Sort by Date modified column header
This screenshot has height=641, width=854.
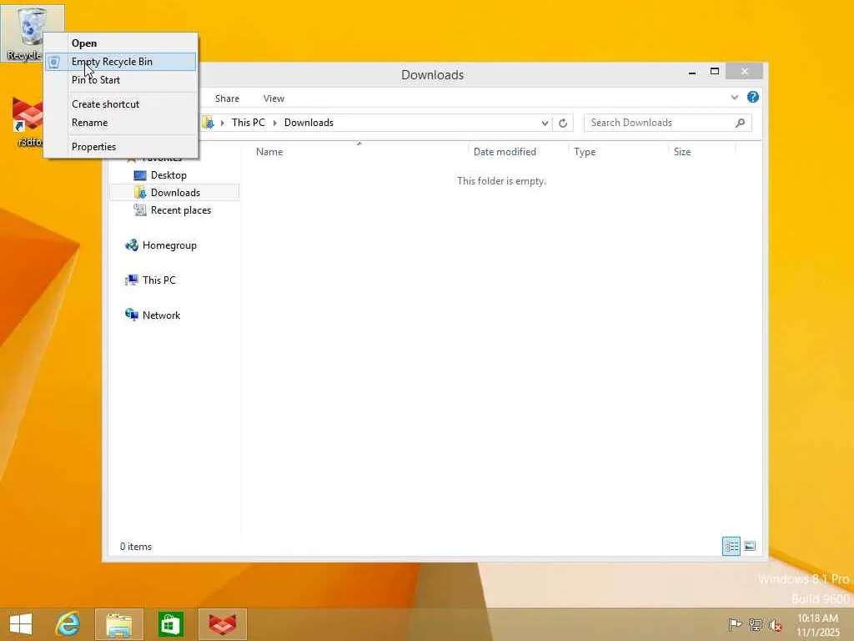(x=505, y=152)
